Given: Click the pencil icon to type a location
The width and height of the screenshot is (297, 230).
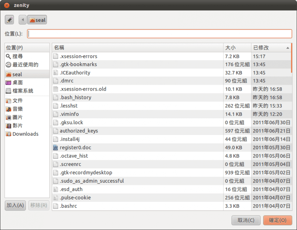Looking at the screenshot, I should [x=9, y=20].
